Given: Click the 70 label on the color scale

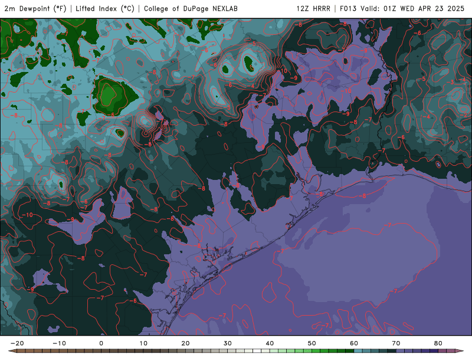Looking at the screenshot, I should tap(396, 343).
